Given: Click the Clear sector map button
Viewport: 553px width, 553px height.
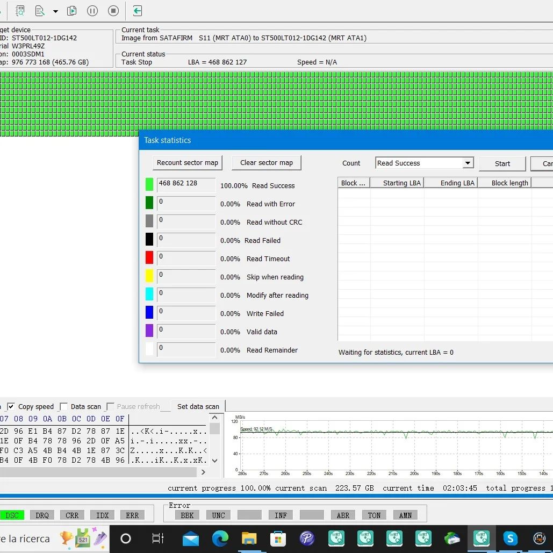Looking at the screenshot, I should [x=266, y=163].
